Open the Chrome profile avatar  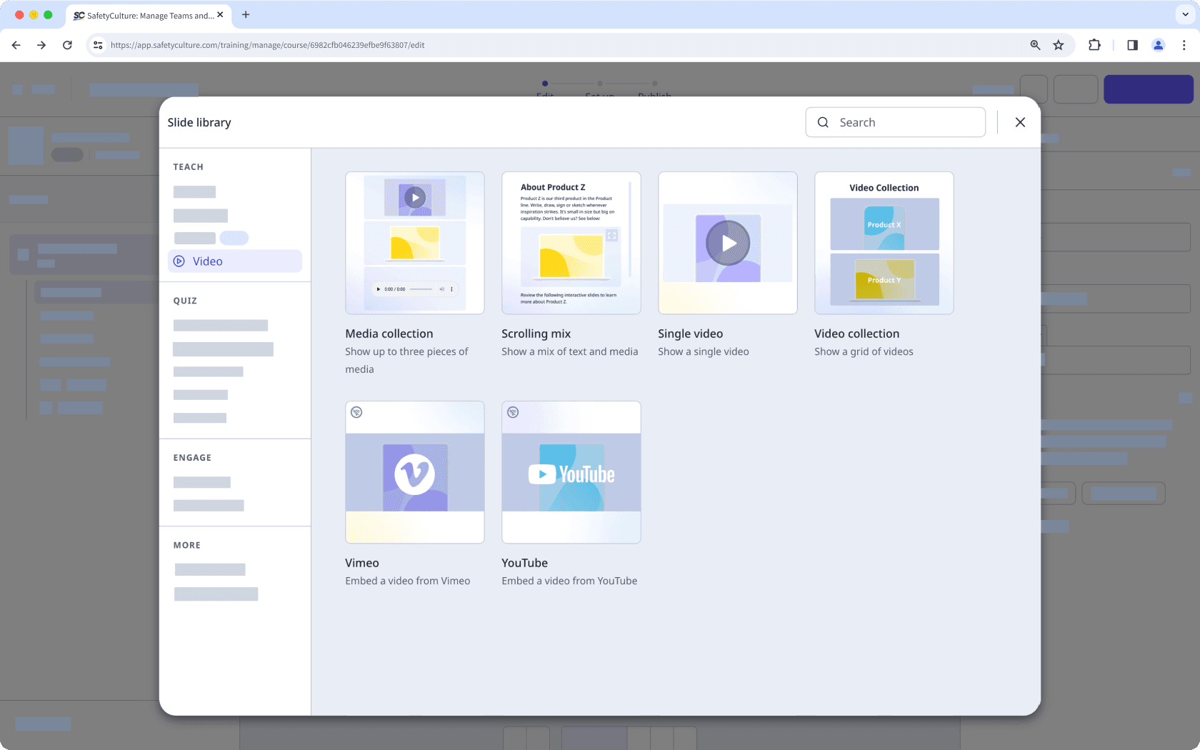1158,45
